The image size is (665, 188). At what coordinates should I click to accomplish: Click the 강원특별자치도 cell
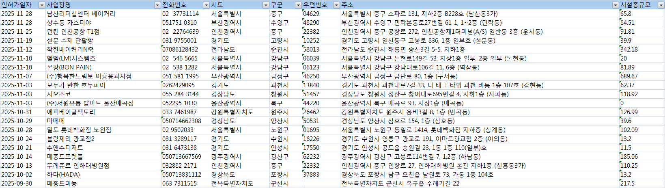[x=240, y=112]
